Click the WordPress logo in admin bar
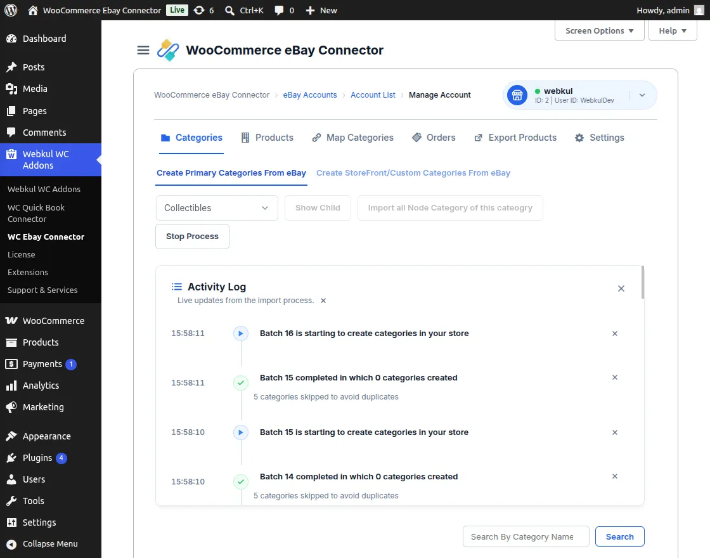 [11, 10]
